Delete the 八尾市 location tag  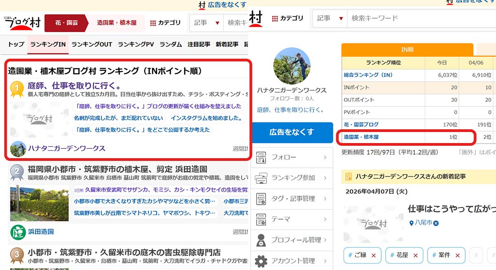coord(436,223)
